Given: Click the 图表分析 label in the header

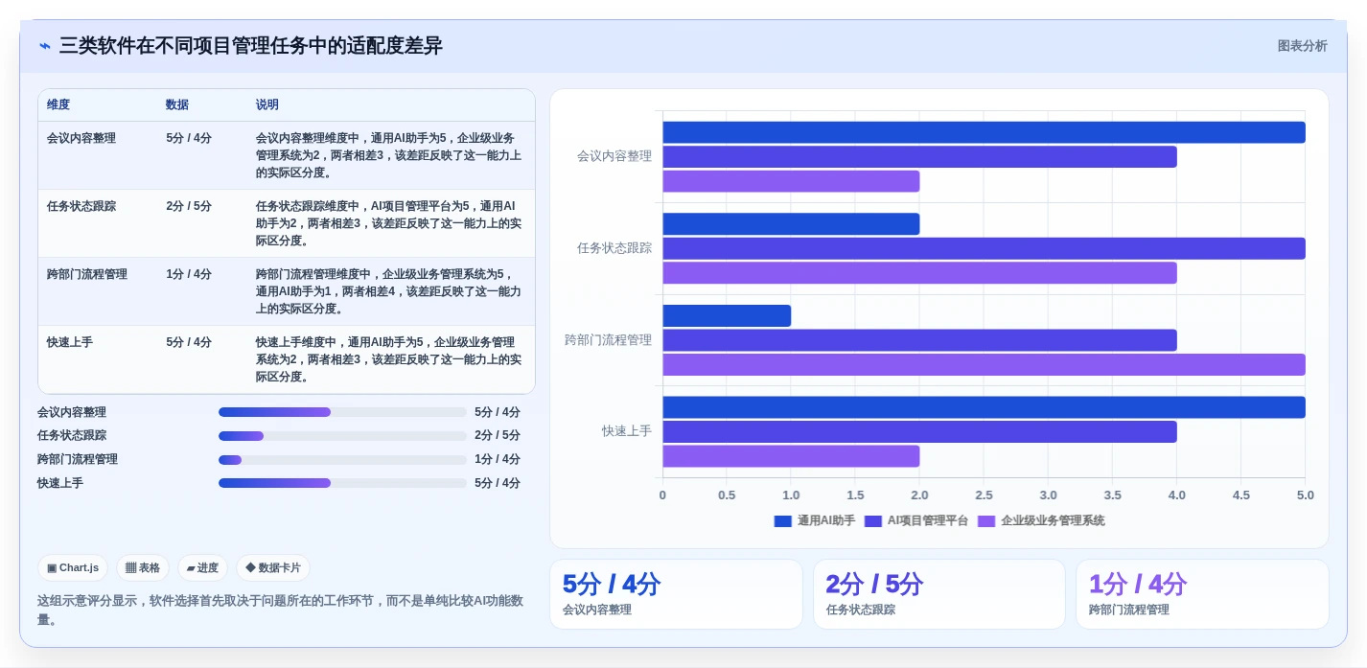Looking at the screenshot, I should [x=1302, y=46].
